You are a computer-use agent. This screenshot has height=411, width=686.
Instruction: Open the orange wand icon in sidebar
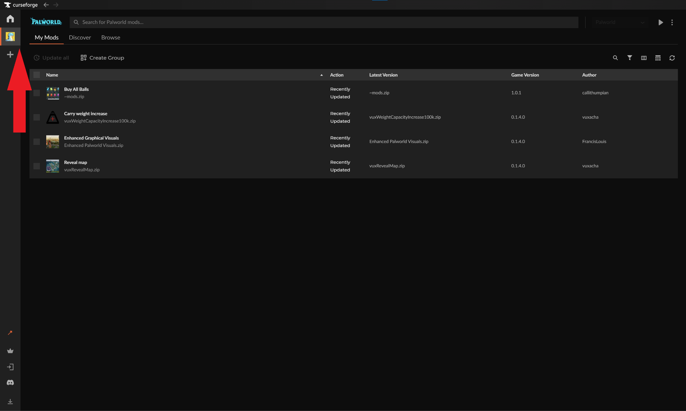[x=10, y=333]
